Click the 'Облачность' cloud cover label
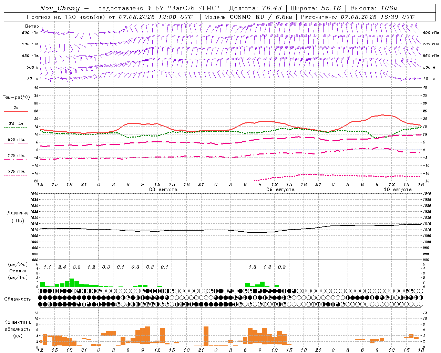This screenshot has height=353, width=441. pos(18,299)
